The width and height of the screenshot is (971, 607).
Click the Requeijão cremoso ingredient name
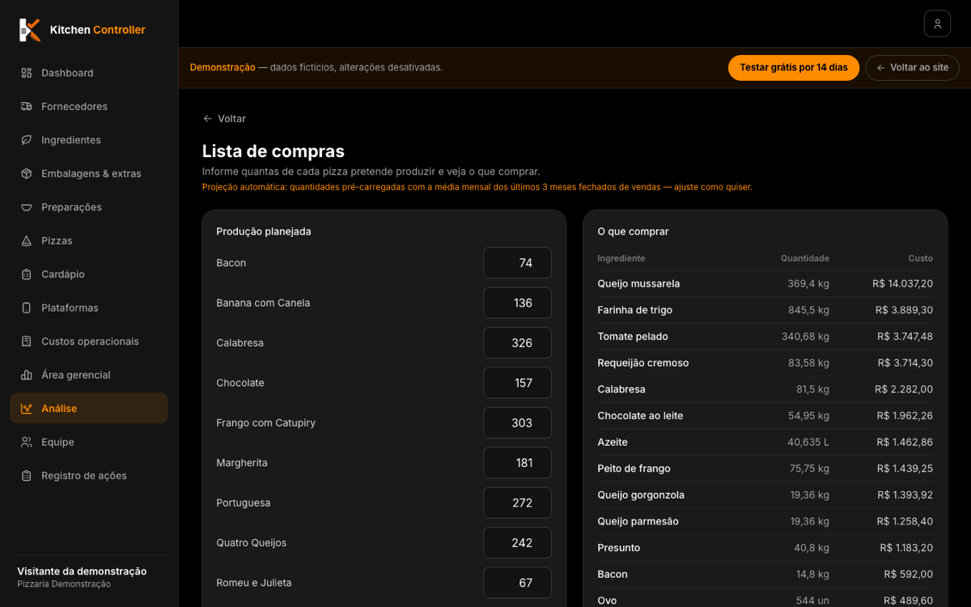click(x=643, y=363)
